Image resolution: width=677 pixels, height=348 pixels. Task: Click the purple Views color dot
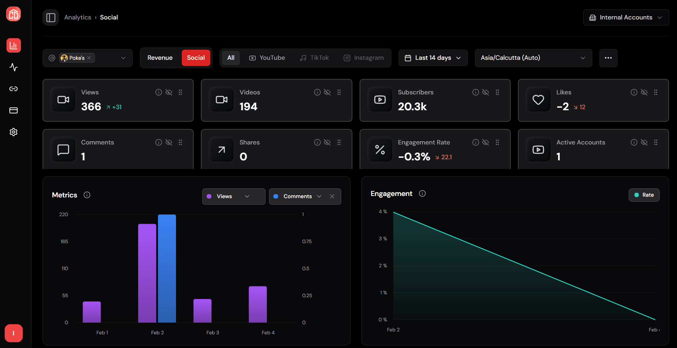[x=209, y=196]
